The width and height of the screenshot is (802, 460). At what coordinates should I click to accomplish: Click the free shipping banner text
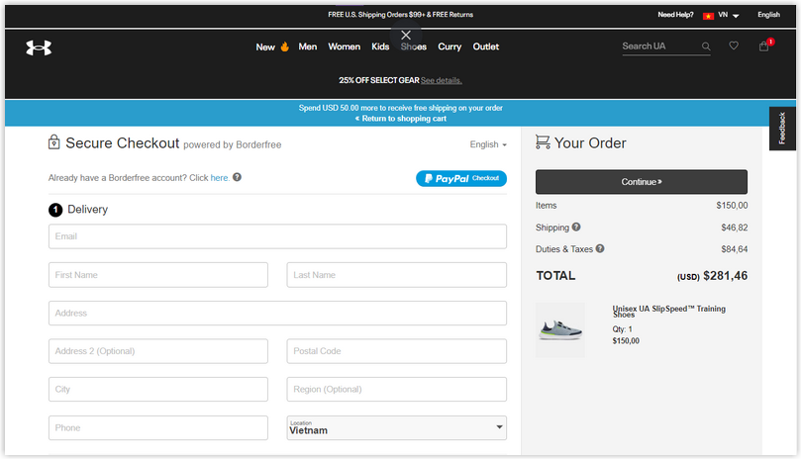point(401,108)
